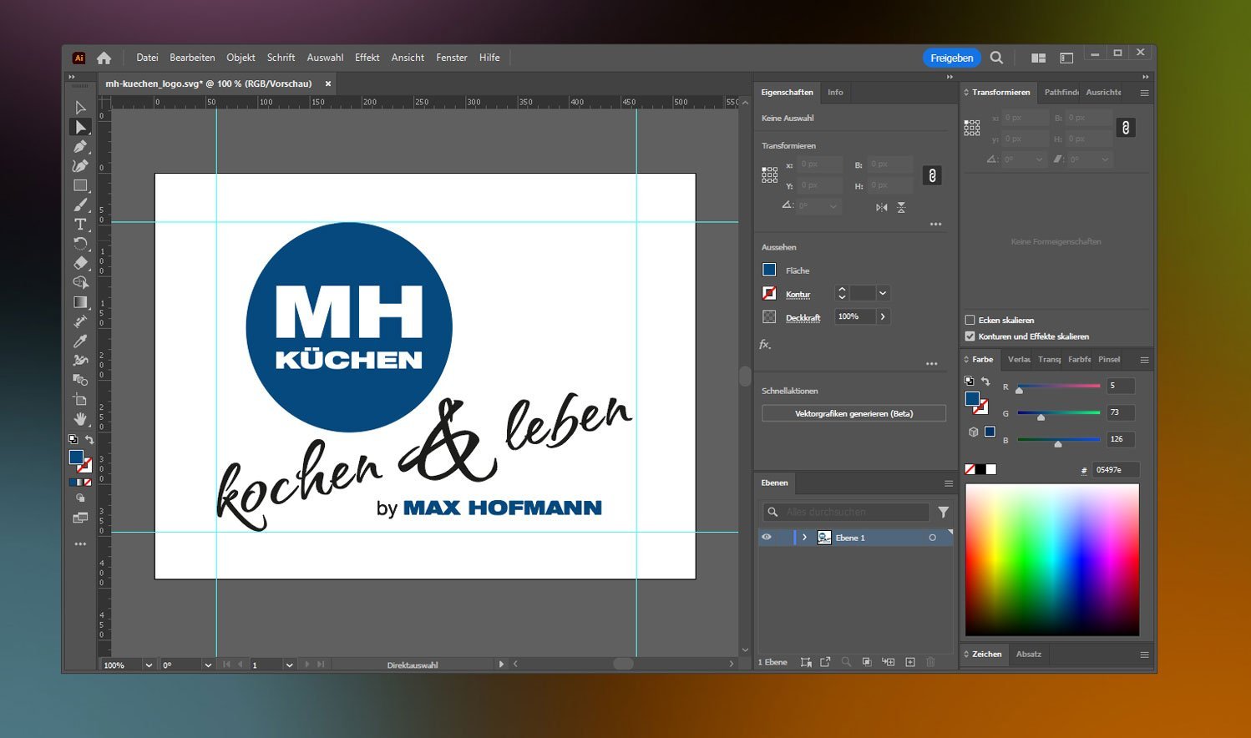Viewport: 1251px width, 738px height.
Task: Click the blue Fläche fill swatch
Action: click(x=769, y=270)
